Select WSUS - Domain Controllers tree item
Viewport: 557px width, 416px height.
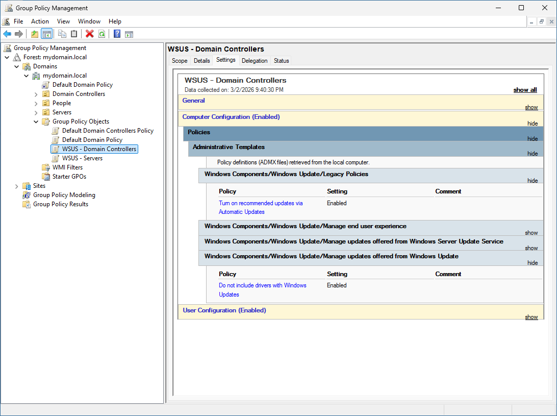point(99,149)
